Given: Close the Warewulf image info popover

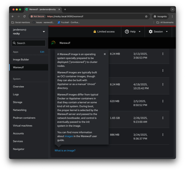Looking at the screenshot, I should click(x=105, y=54).
